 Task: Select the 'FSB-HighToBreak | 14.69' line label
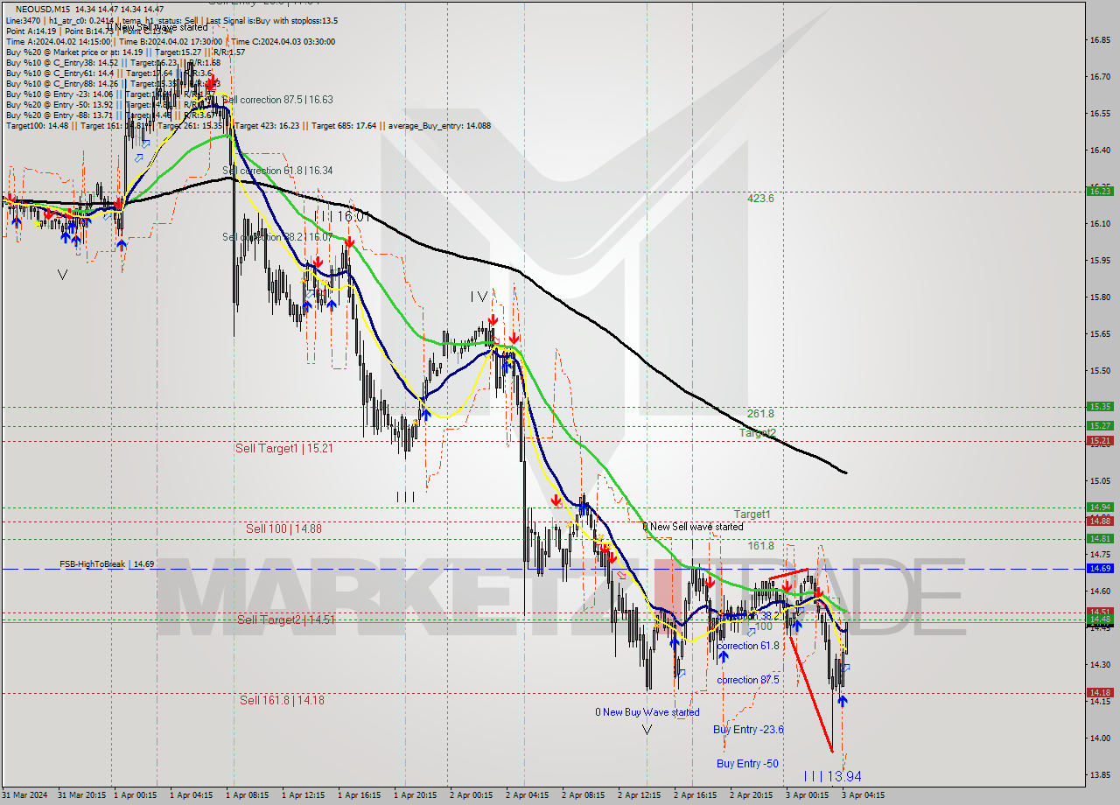(107, 564)
